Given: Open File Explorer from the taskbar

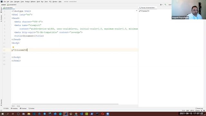Looking at the screenshot, I should tap(29, 114).
